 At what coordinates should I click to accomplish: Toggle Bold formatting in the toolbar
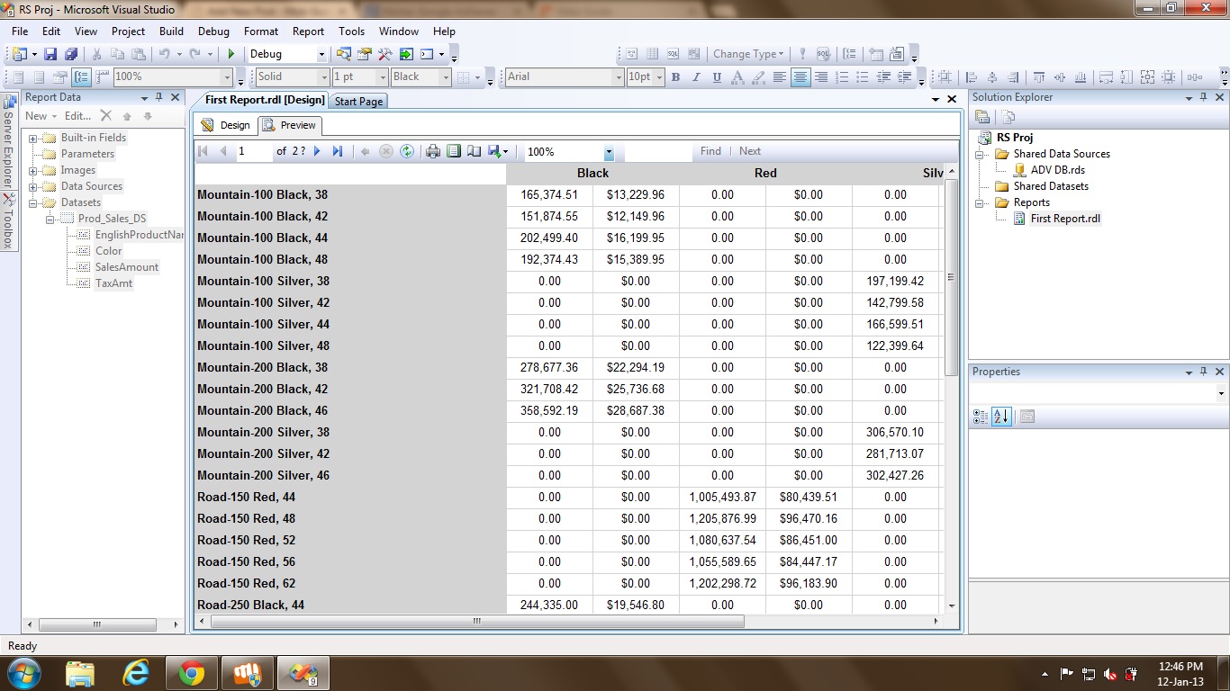[x=675, y=77]
